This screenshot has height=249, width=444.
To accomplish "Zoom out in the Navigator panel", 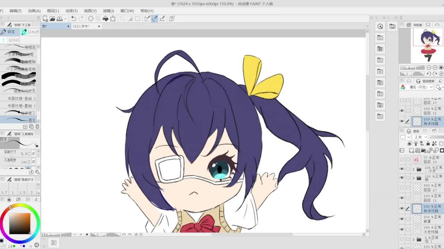I will coord(429,67).
